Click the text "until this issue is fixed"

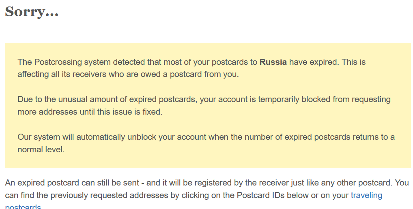[120, 112]
